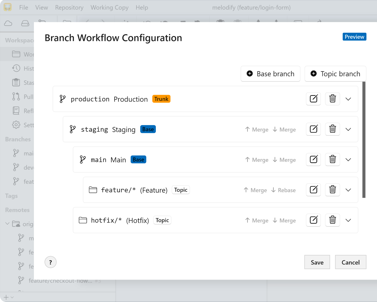The width and height of the screenshot is (377, 302).
Task: Expand the feature/* topic row
Action: (348, 190)
